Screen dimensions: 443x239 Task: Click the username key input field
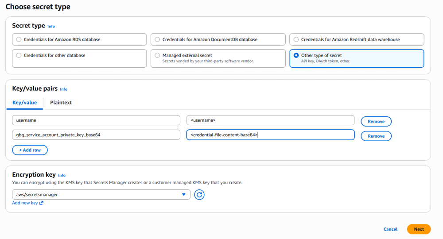click(x=96, y=120)
